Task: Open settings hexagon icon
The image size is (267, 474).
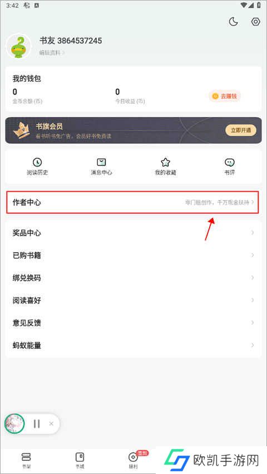Action: pyautogui.click(x=256, y=22)
